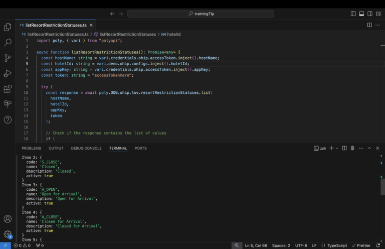The height and width of the screenshot is (249, 385).
Task: Kill terminal with the trash icon
Action: (352, 148)
